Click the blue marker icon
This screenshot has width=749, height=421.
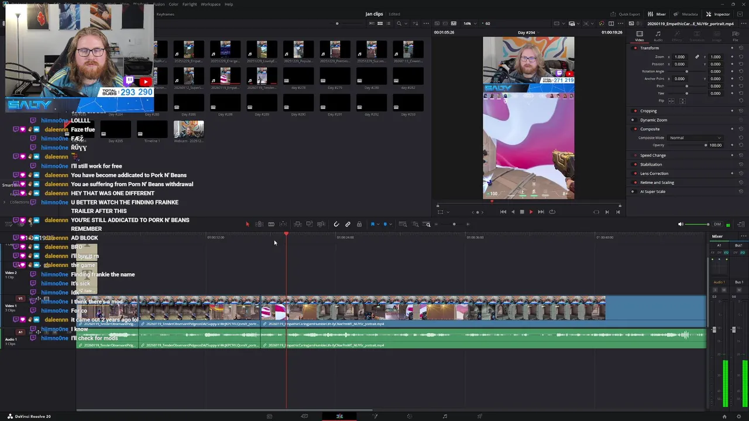[x=385, y=225]
